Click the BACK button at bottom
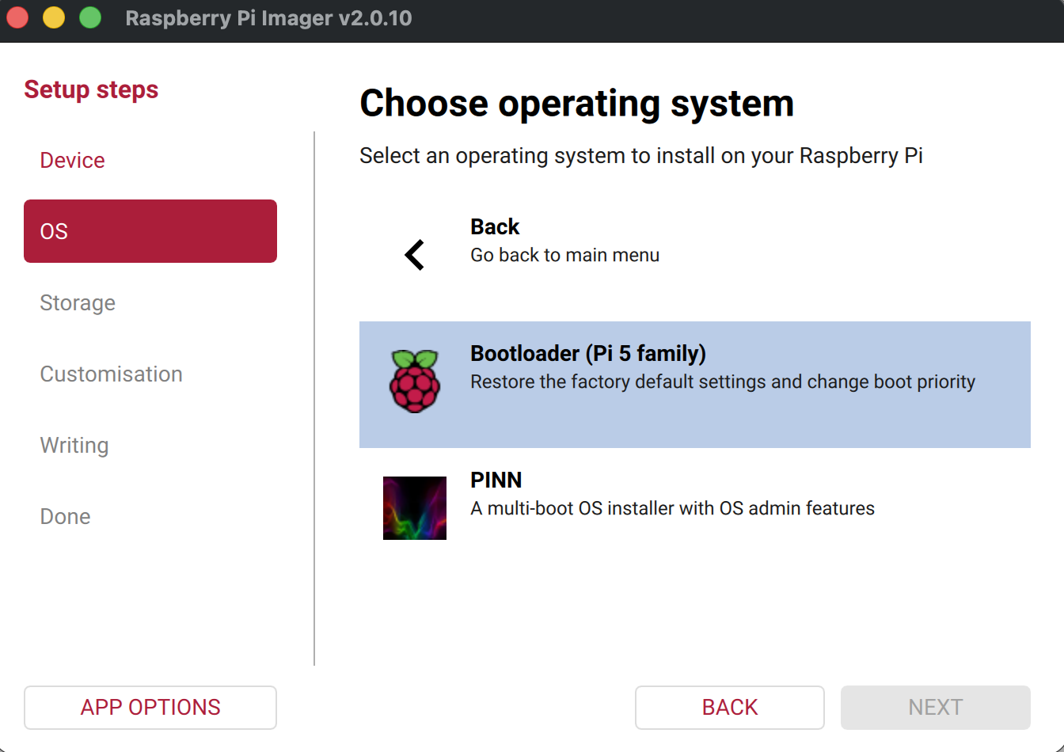The height and width of the screenshot is (752, 1064). tap(730, 708)
